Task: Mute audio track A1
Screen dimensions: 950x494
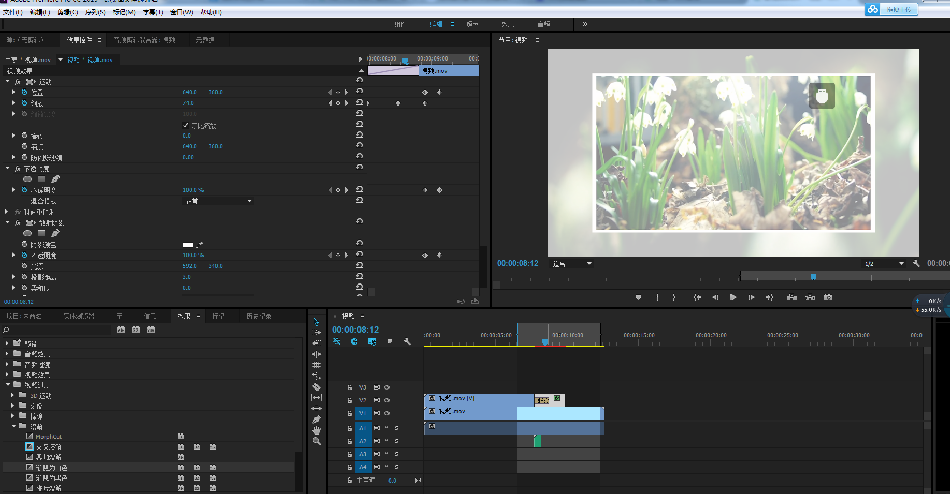Action: click(x=386, y=428)
